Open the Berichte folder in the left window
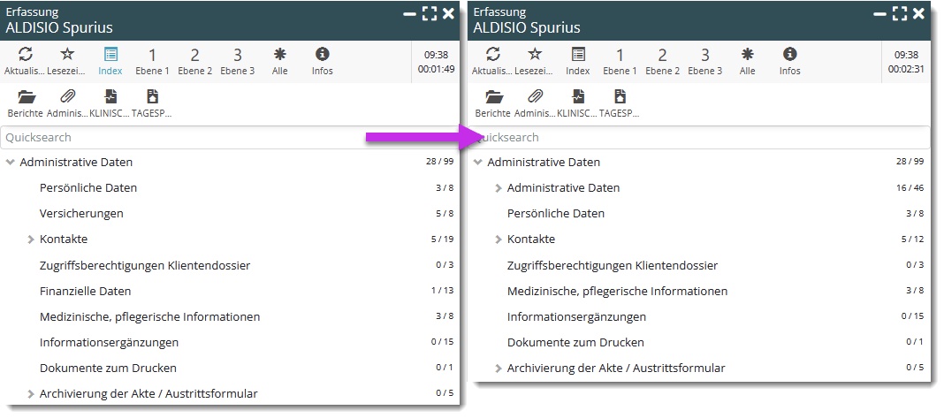Image resolution: width=944 pixels, height=418 pixels. (26, 97)
